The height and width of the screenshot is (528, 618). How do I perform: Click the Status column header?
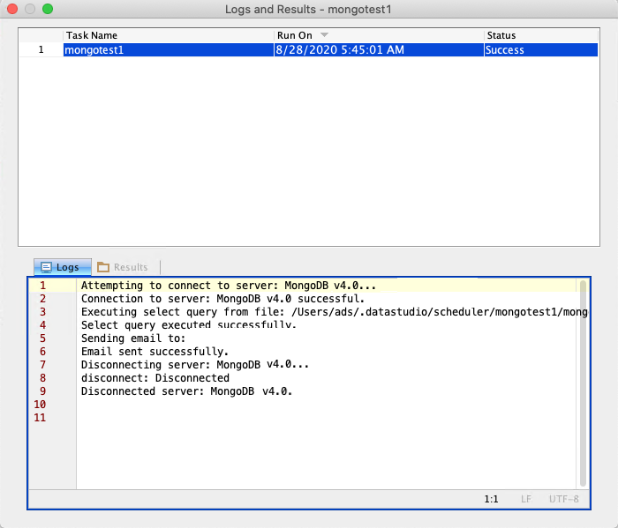[x=540, y=35]
